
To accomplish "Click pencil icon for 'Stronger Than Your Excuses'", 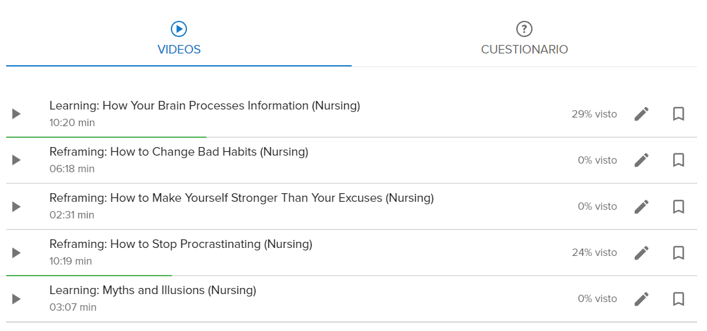I will pyautogui.click(x=642, y=206).
